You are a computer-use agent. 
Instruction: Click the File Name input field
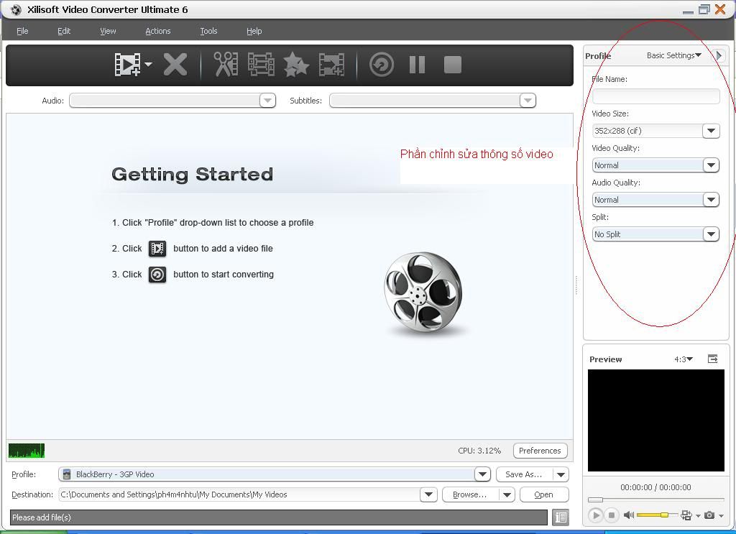click(655, 96)
